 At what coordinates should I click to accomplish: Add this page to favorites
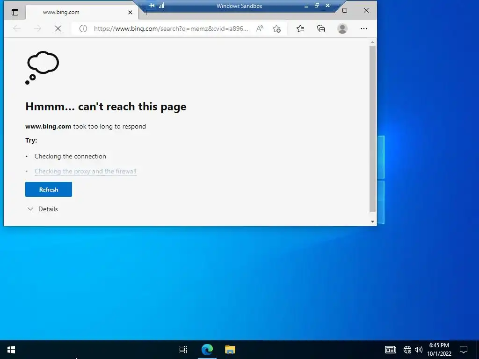click(x=277, y=29)
